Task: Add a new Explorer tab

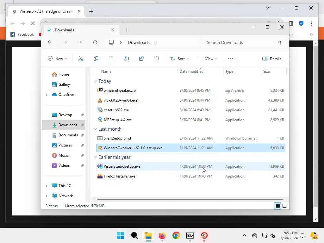Action: click(x=127, y=30)
